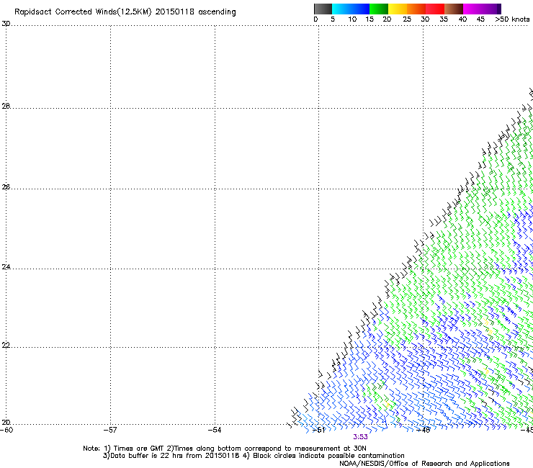Click the gray 0-5 knots color segment
533x468 pixels.
[x=323, y=9]
